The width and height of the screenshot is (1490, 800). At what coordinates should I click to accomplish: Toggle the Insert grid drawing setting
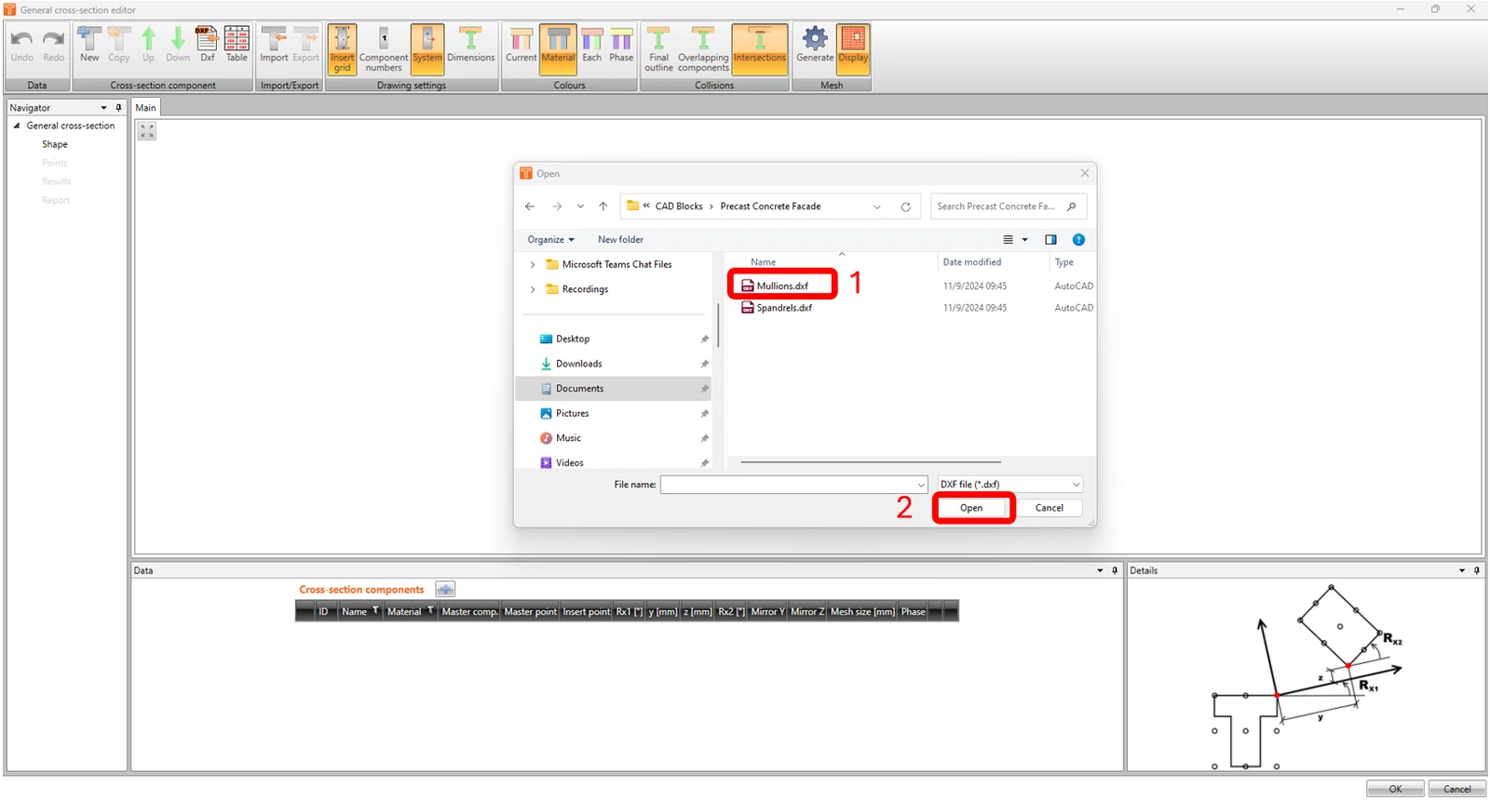pos(342,49)
